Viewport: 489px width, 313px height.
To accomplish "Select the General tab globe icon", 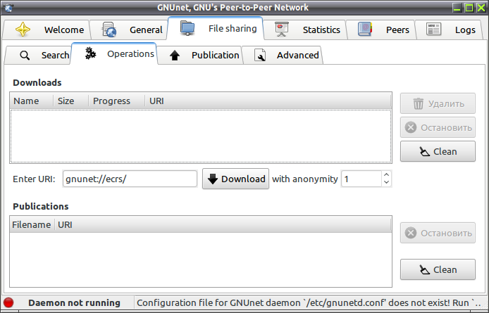I will 109,30.
